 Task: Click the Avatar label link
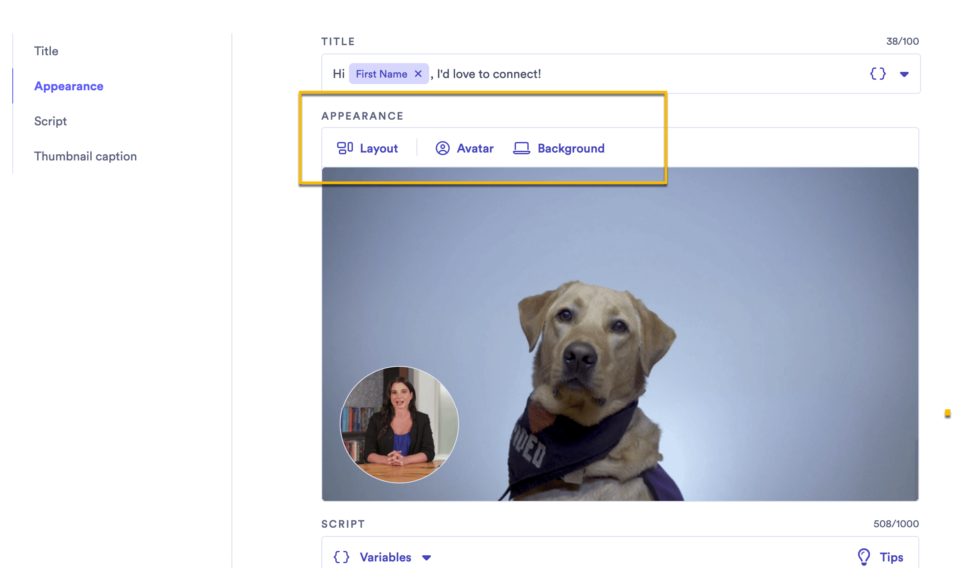pos(475,148)
